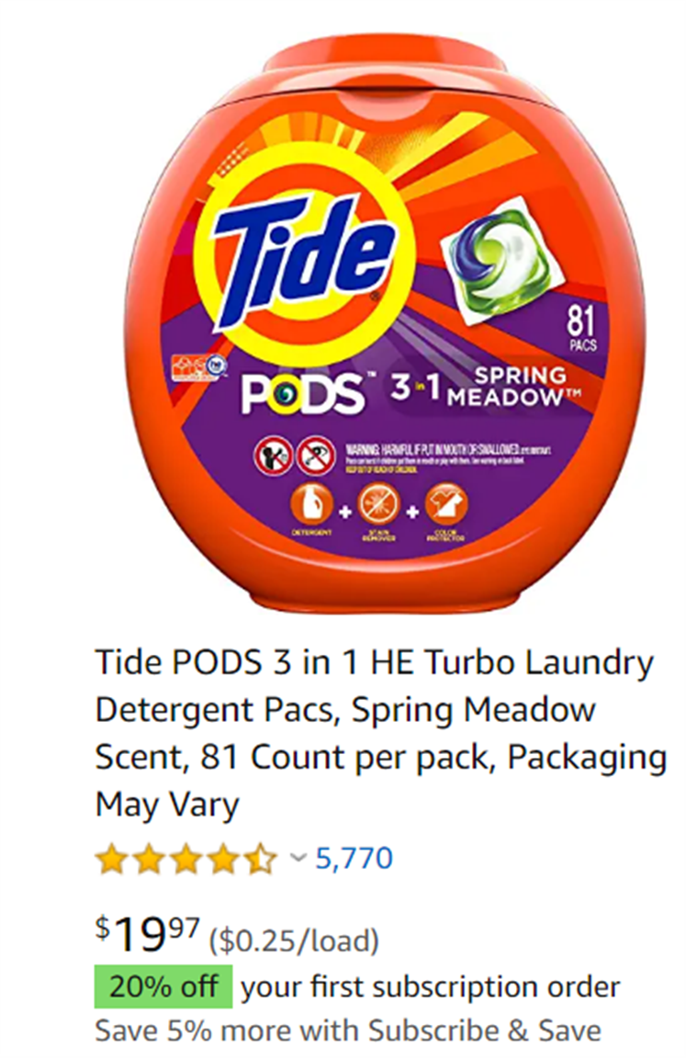Click the second red circular warning icon
Viewport: 686px width, 1058px height.
pos(316,456)
